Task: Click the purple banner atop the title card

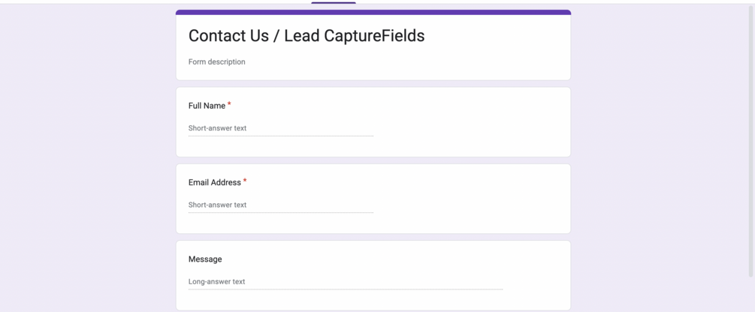Action: point(373,13)
